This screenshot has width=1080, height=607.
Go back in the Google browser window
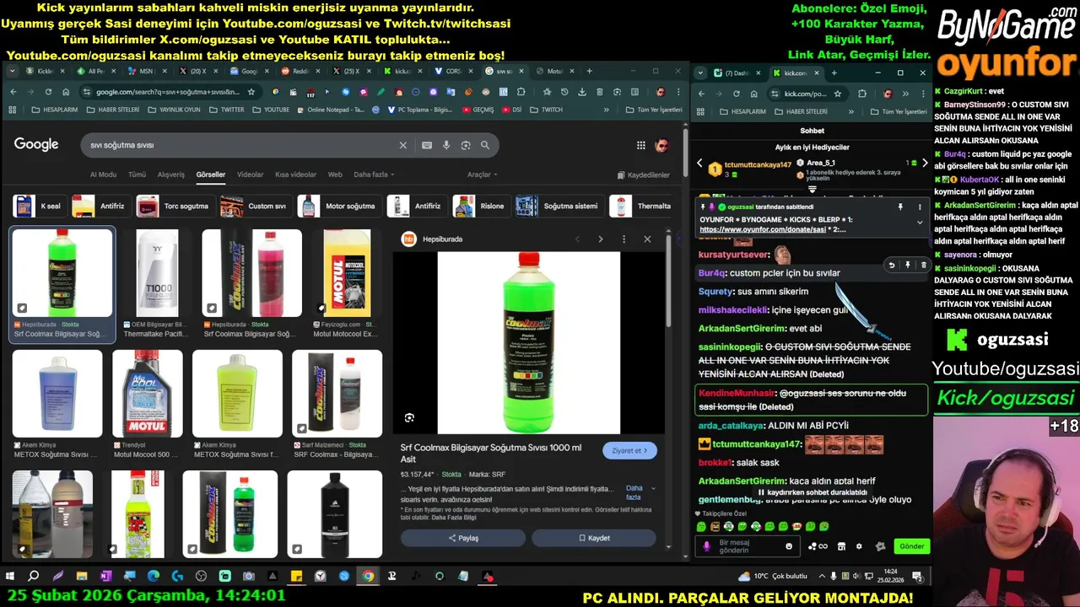tap(13, 92)
